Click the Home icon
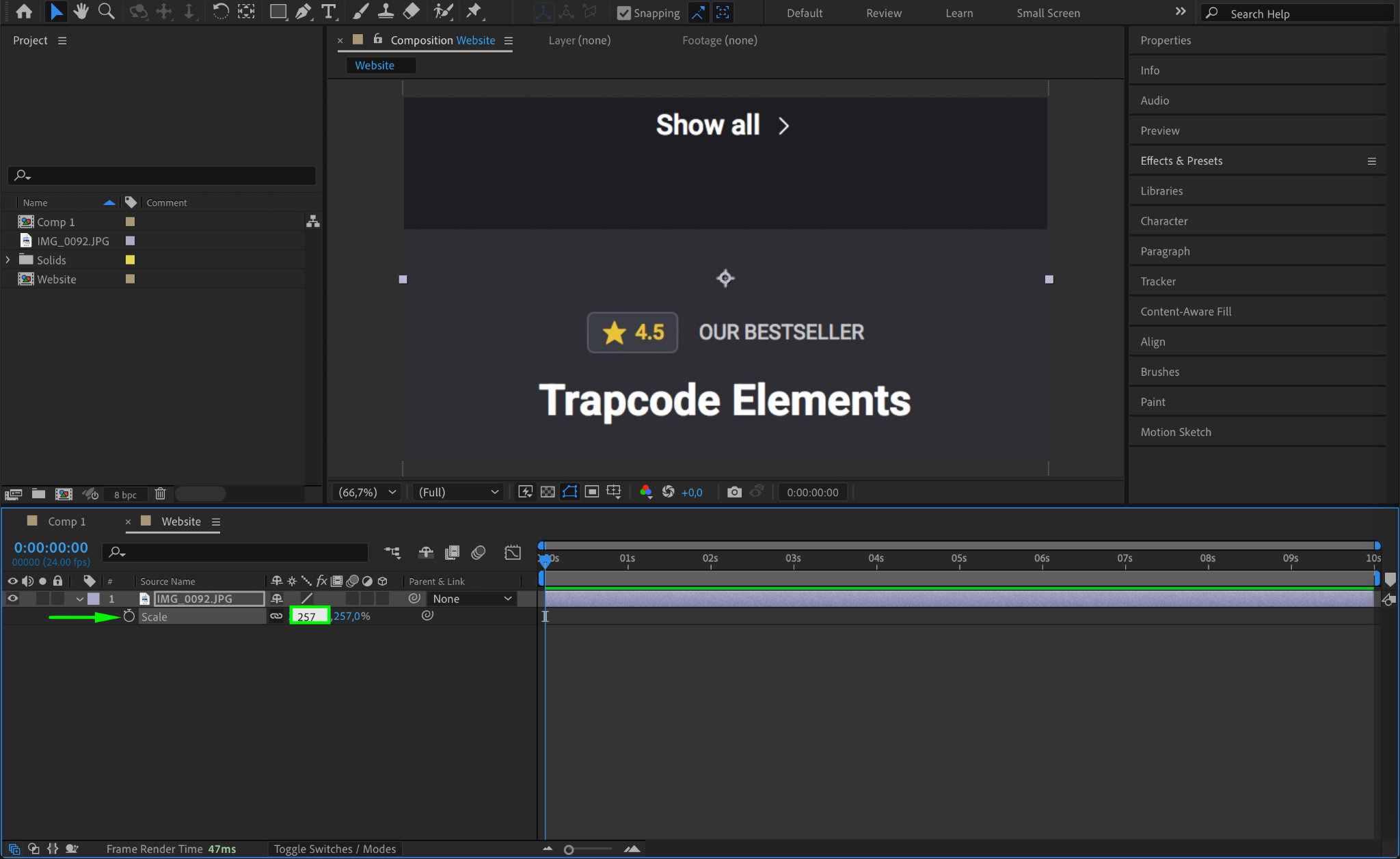The height and width of the screenshot is (859, 1400). click(x=24, y=12)
